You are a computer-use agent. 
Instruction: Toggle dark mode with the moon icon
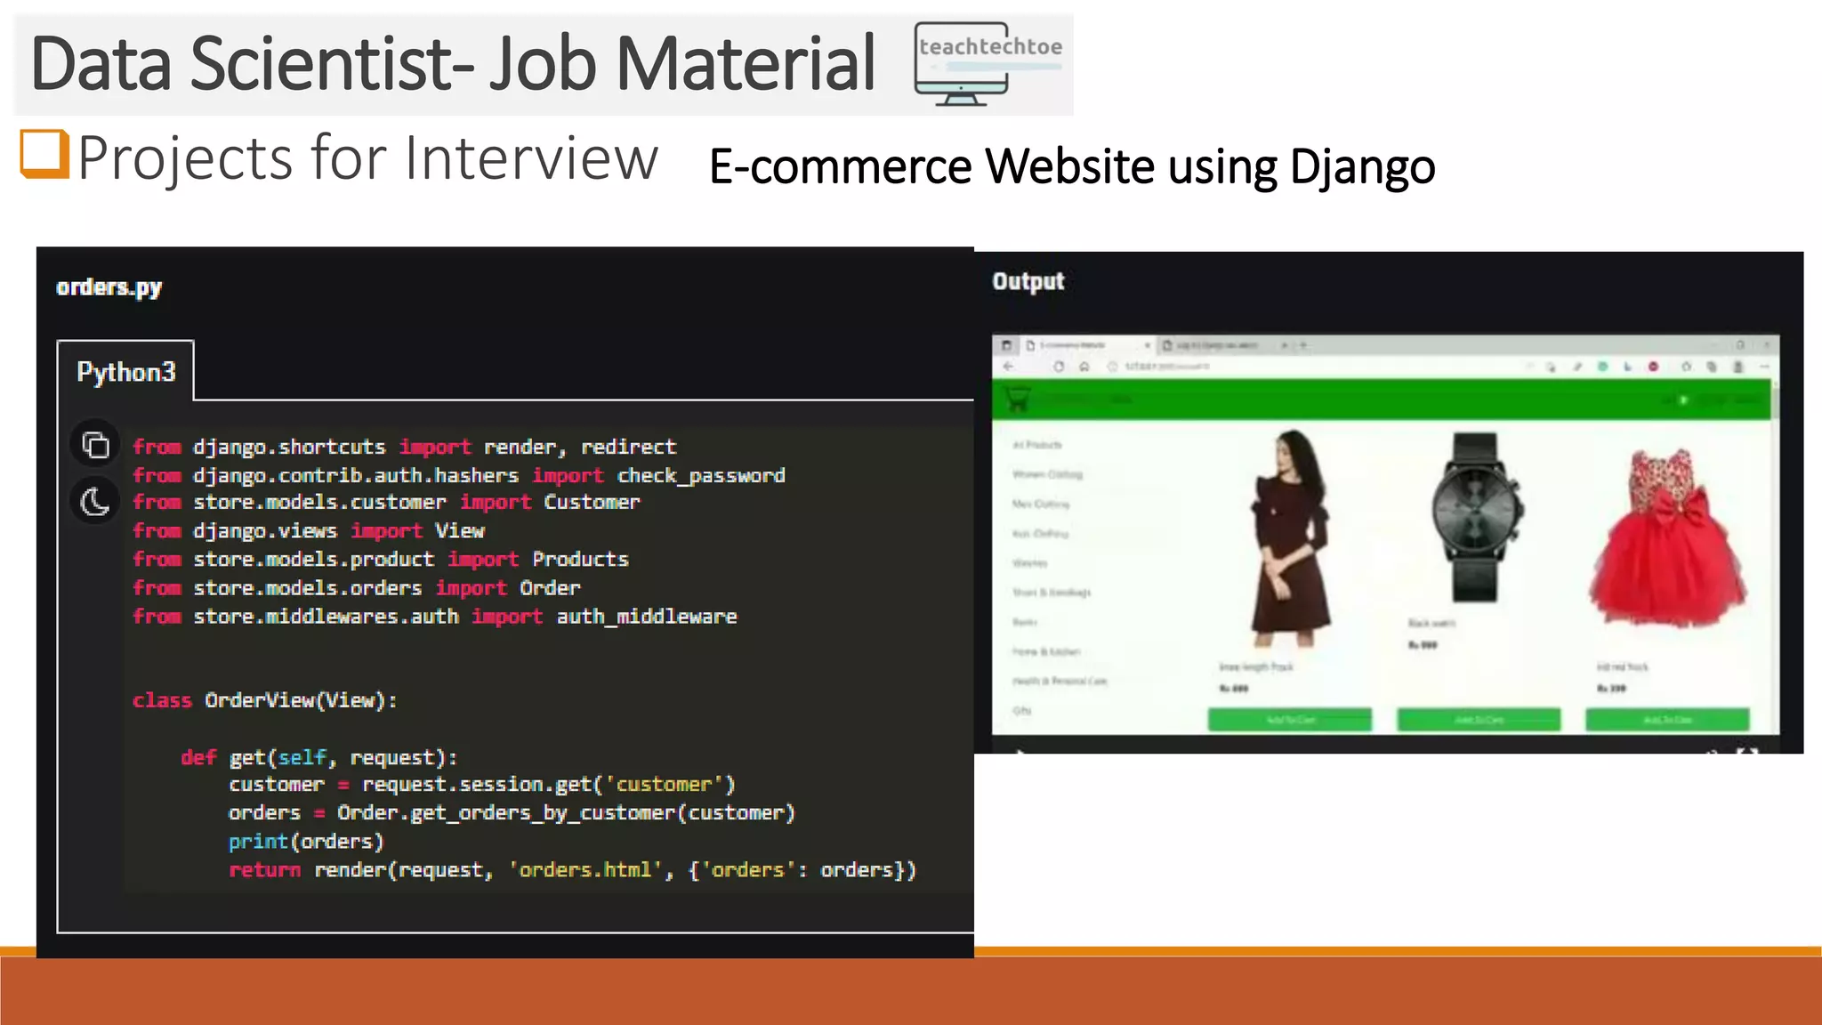tap(95, 502)
